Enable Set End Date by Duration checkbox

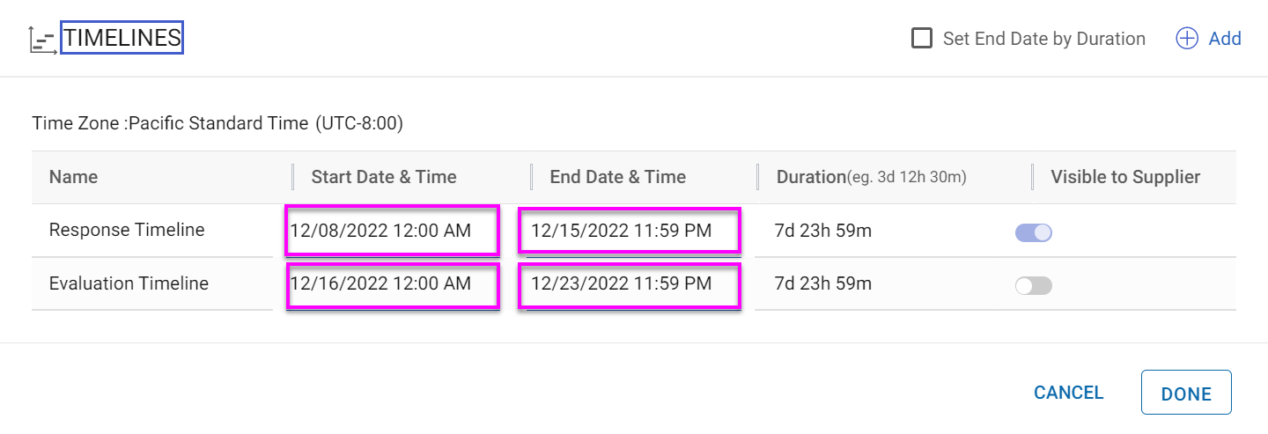click(x=922, y=39)
